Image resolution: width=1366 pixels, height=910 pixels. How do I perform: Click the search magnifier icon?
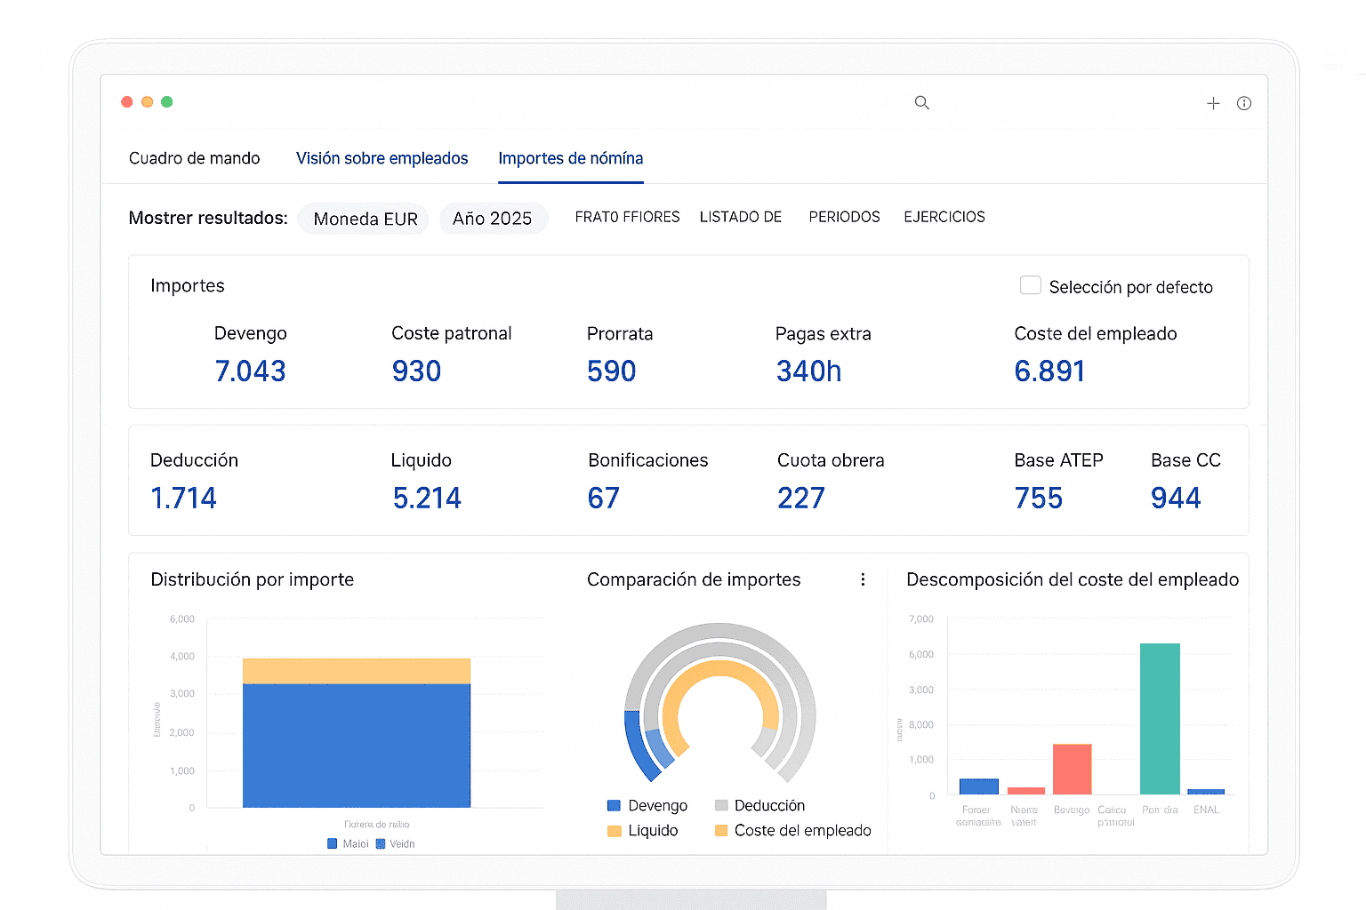pyautogui.click(x=921, y=103)
